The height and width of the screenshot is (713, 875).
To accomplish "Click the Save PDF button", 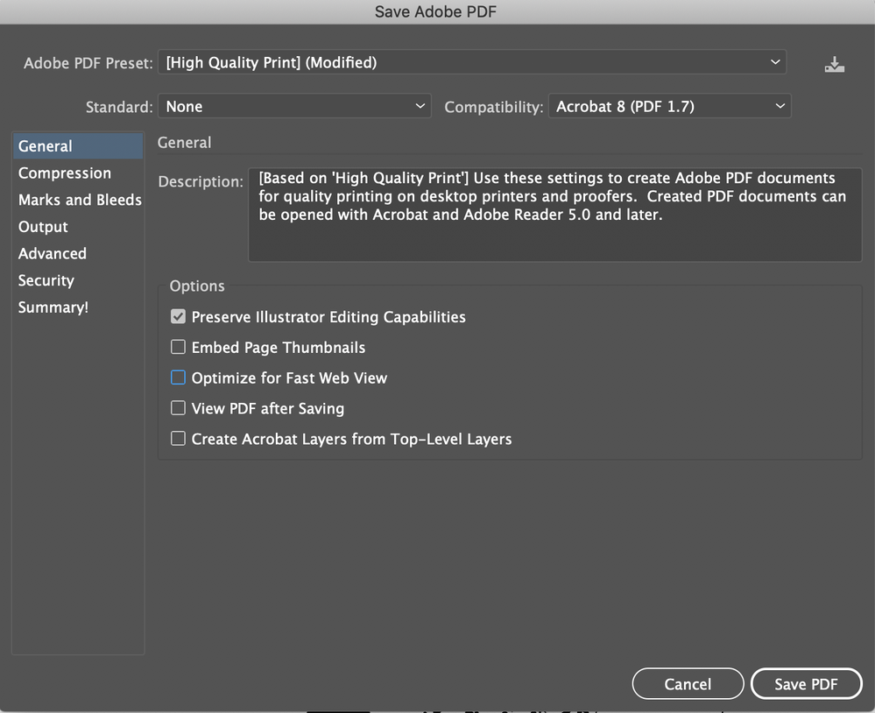I will tap(807, 684).
